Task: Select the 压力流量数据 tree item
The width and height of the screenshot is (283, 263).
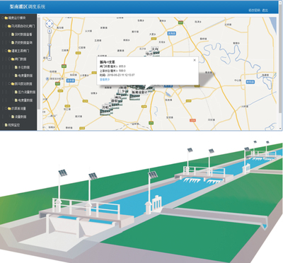Action: click(x=27, y=92)
